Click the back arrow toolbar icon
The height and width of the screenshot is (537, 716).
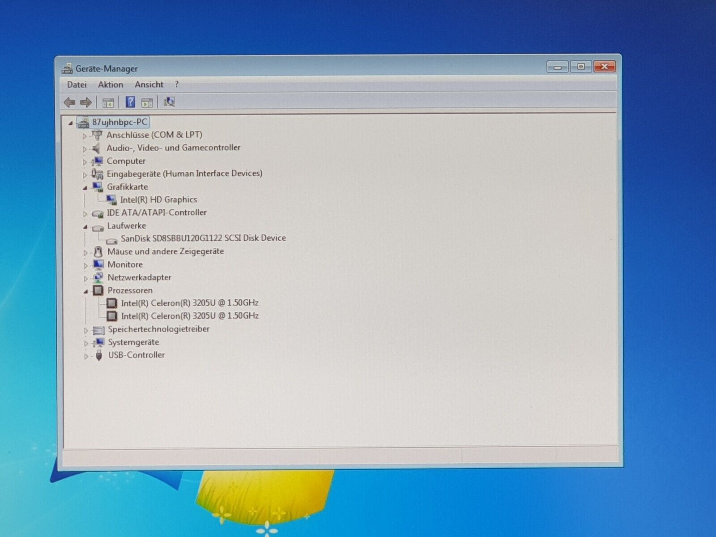pyautogui.click(x=69, y=102)
